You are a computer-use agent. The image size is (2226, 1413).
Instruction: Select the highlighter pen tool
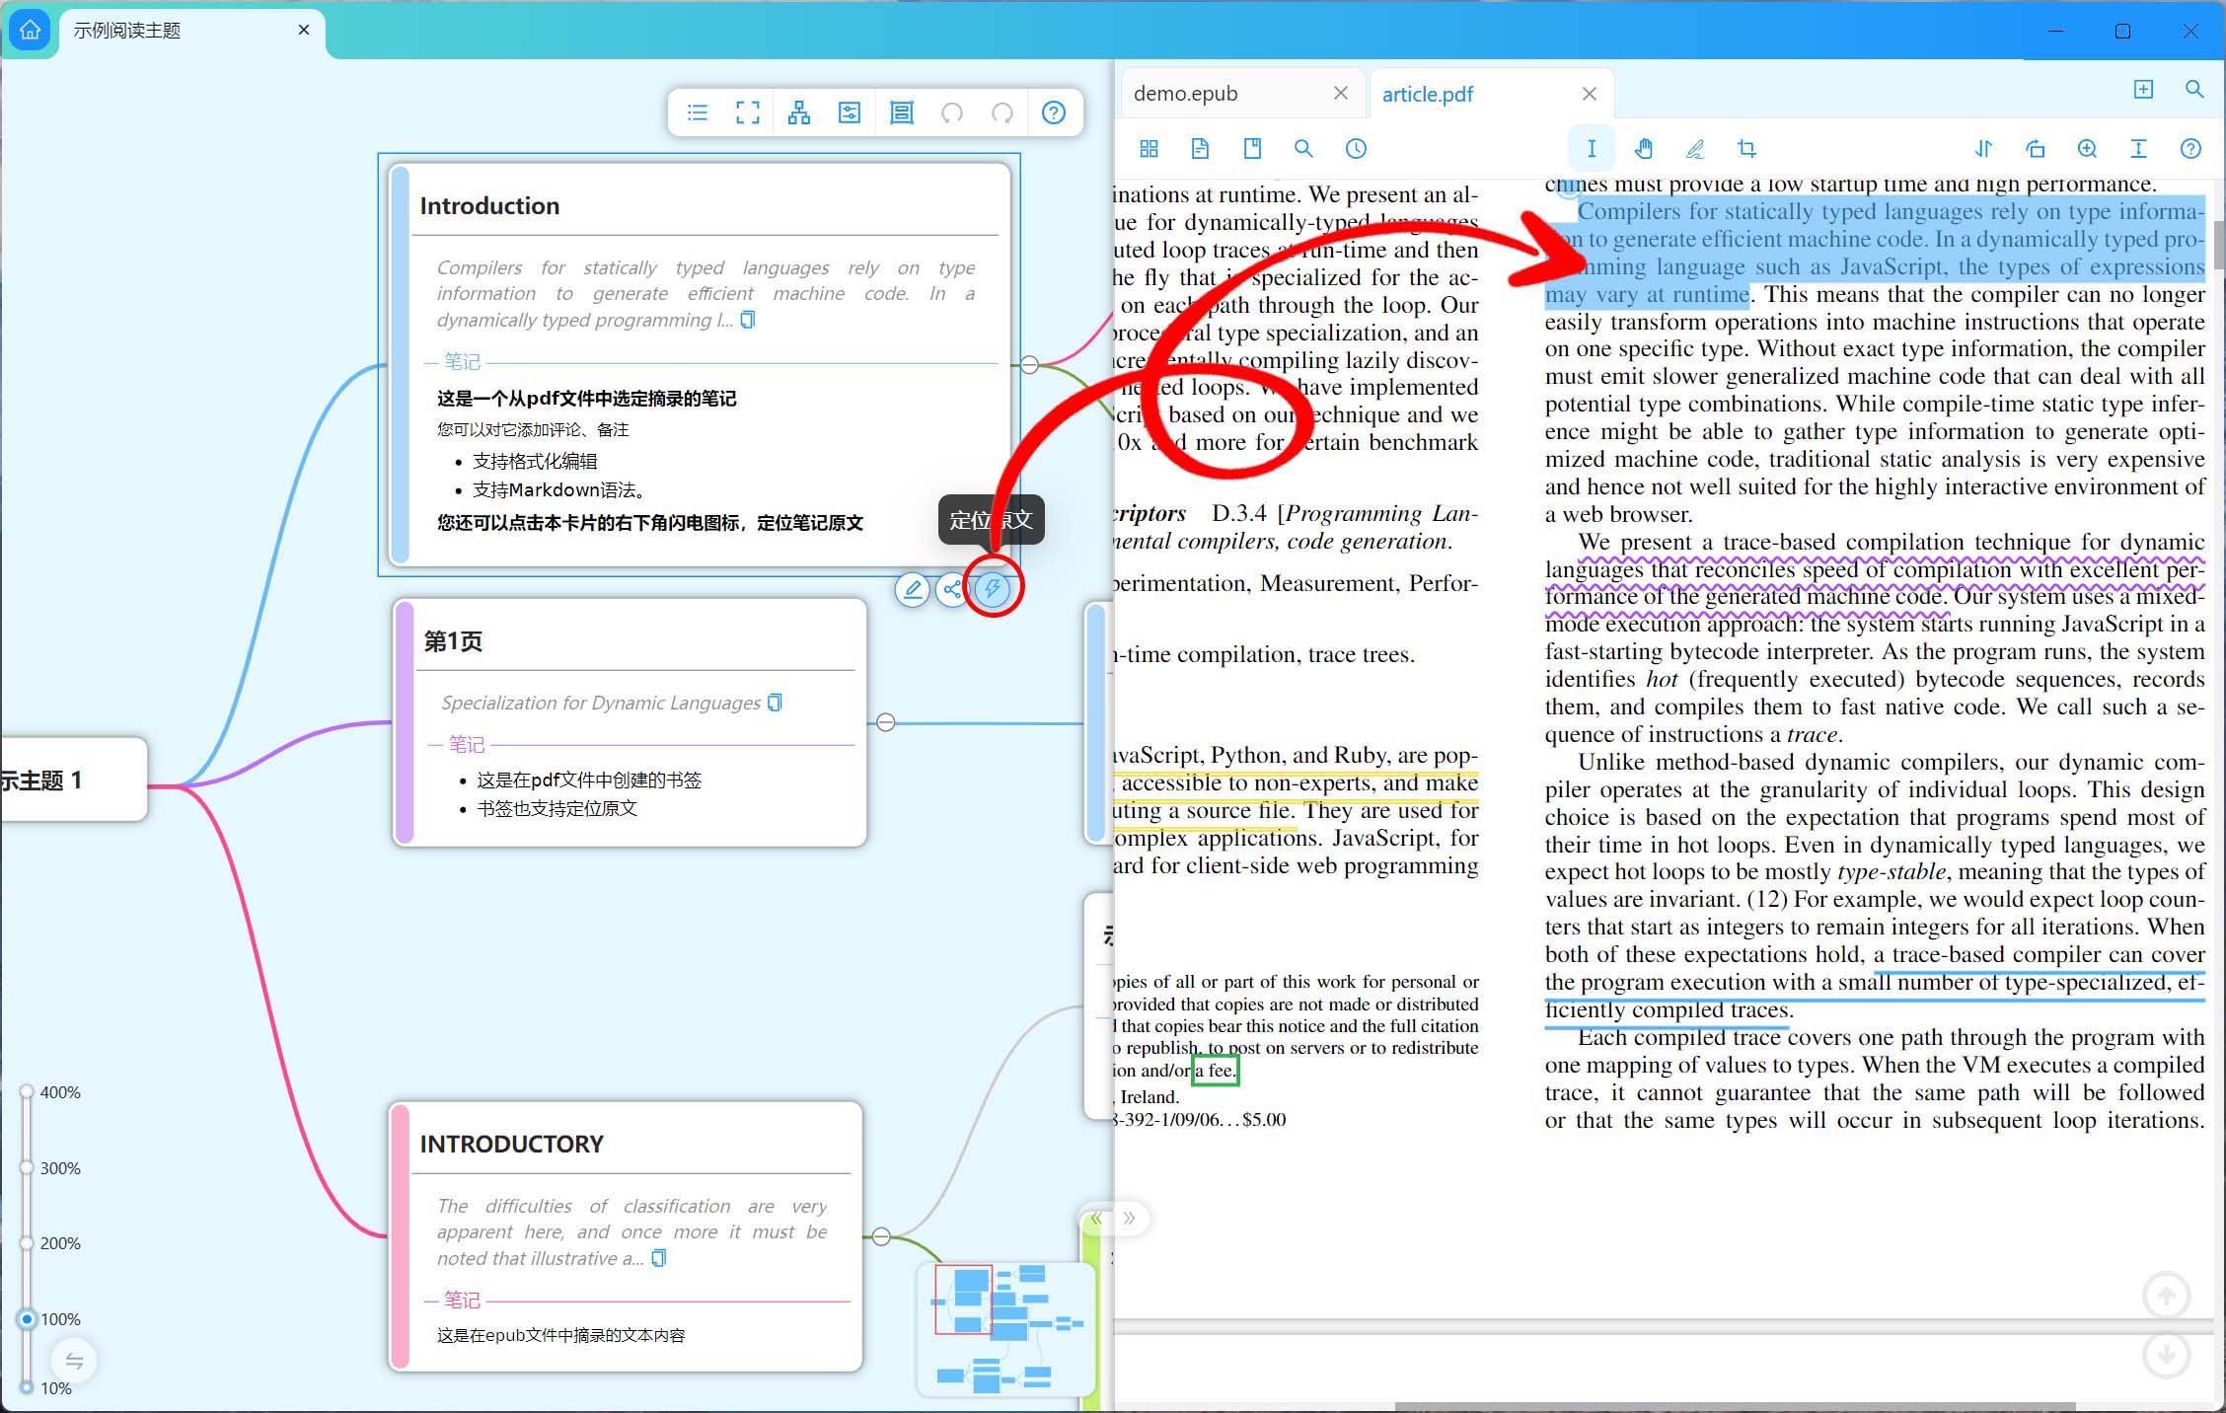pos(1695,149)
